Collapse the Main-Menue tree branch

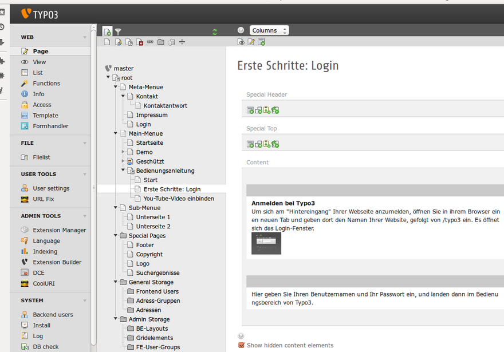point(116,133)
